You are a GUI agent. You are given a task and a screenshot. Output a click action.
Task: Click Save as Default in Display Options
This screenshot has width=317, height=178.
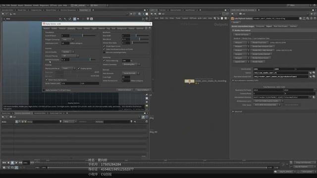[143, 90]
